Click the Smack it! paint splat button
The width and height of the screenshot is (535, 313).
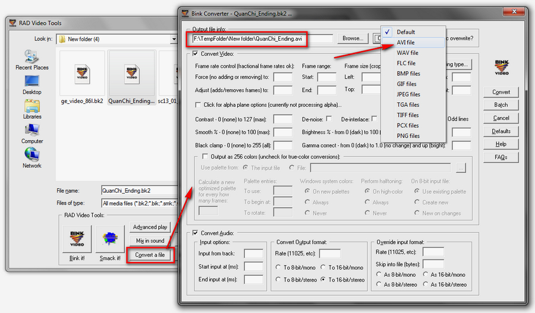coord(110,239)
